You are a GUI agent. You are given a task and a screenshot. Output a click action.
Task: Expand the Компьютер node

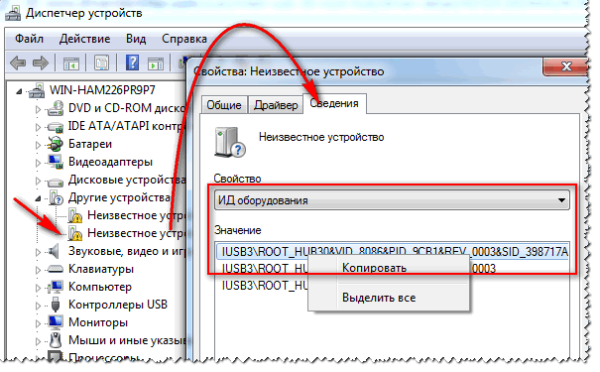pyautogui.click(x=38, y=288)
